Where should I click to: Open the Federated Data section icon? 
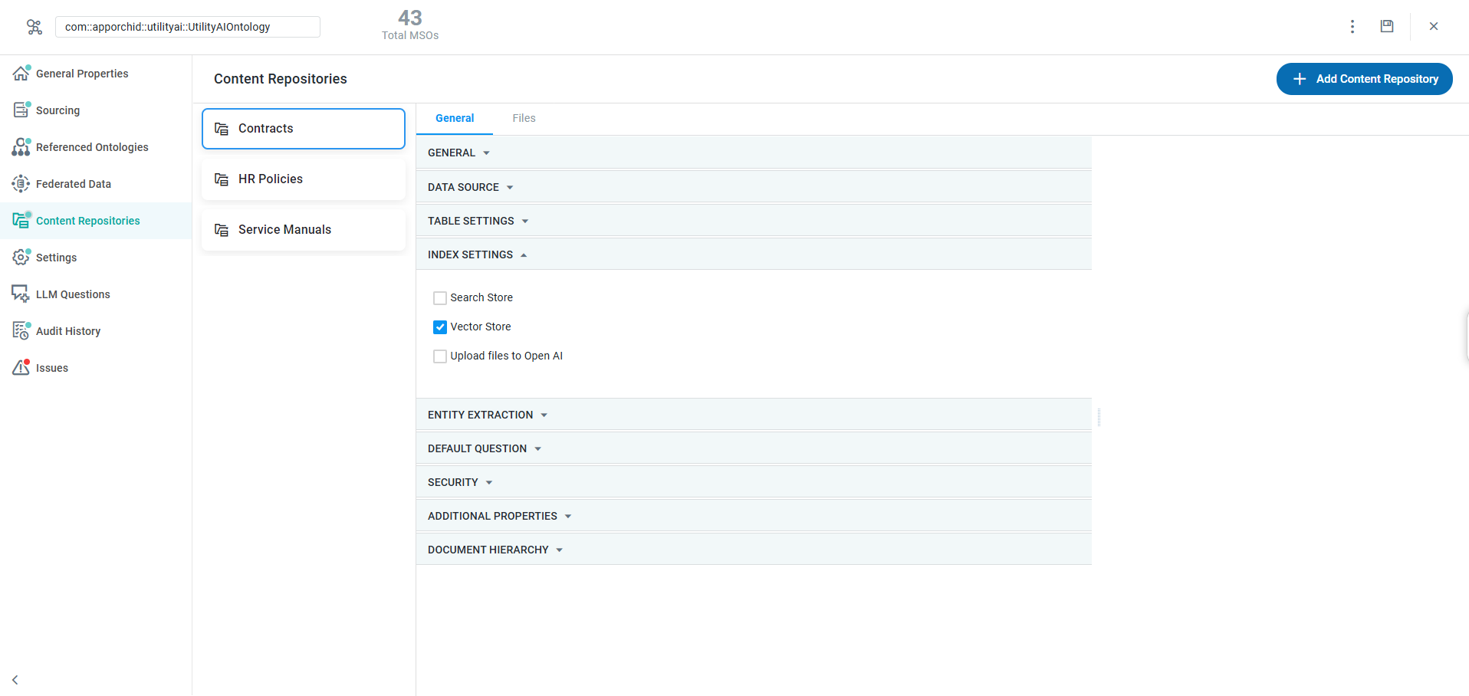(x=21, y=184)
